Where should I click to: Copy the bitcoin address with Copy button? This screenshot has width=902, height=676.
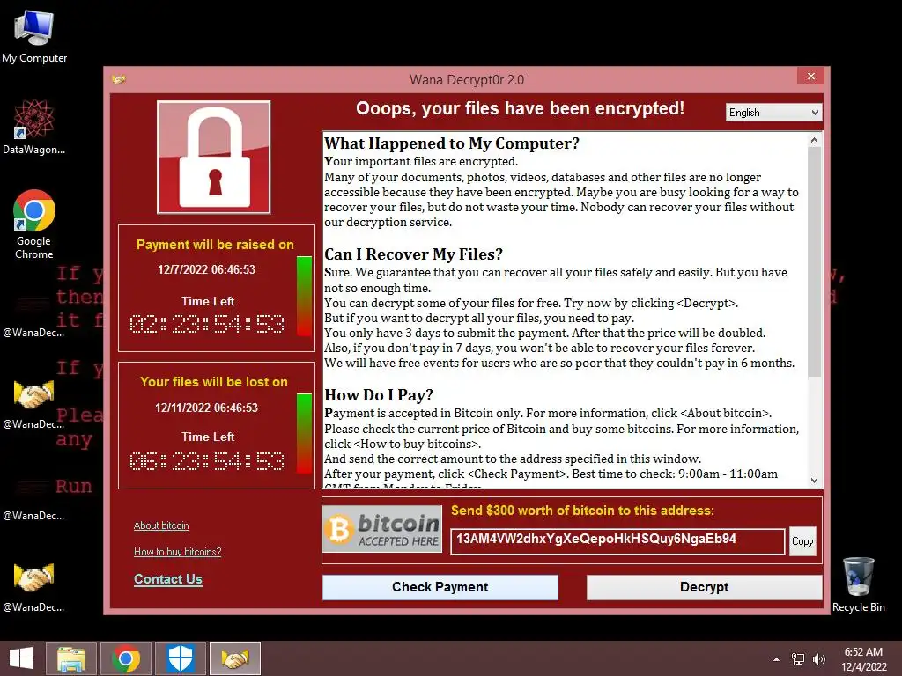click(802, 541)
